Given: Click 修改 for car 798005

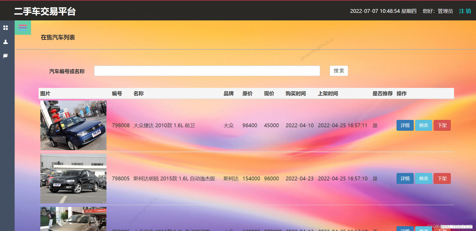Looking at the screenshot, I should 424,179.
